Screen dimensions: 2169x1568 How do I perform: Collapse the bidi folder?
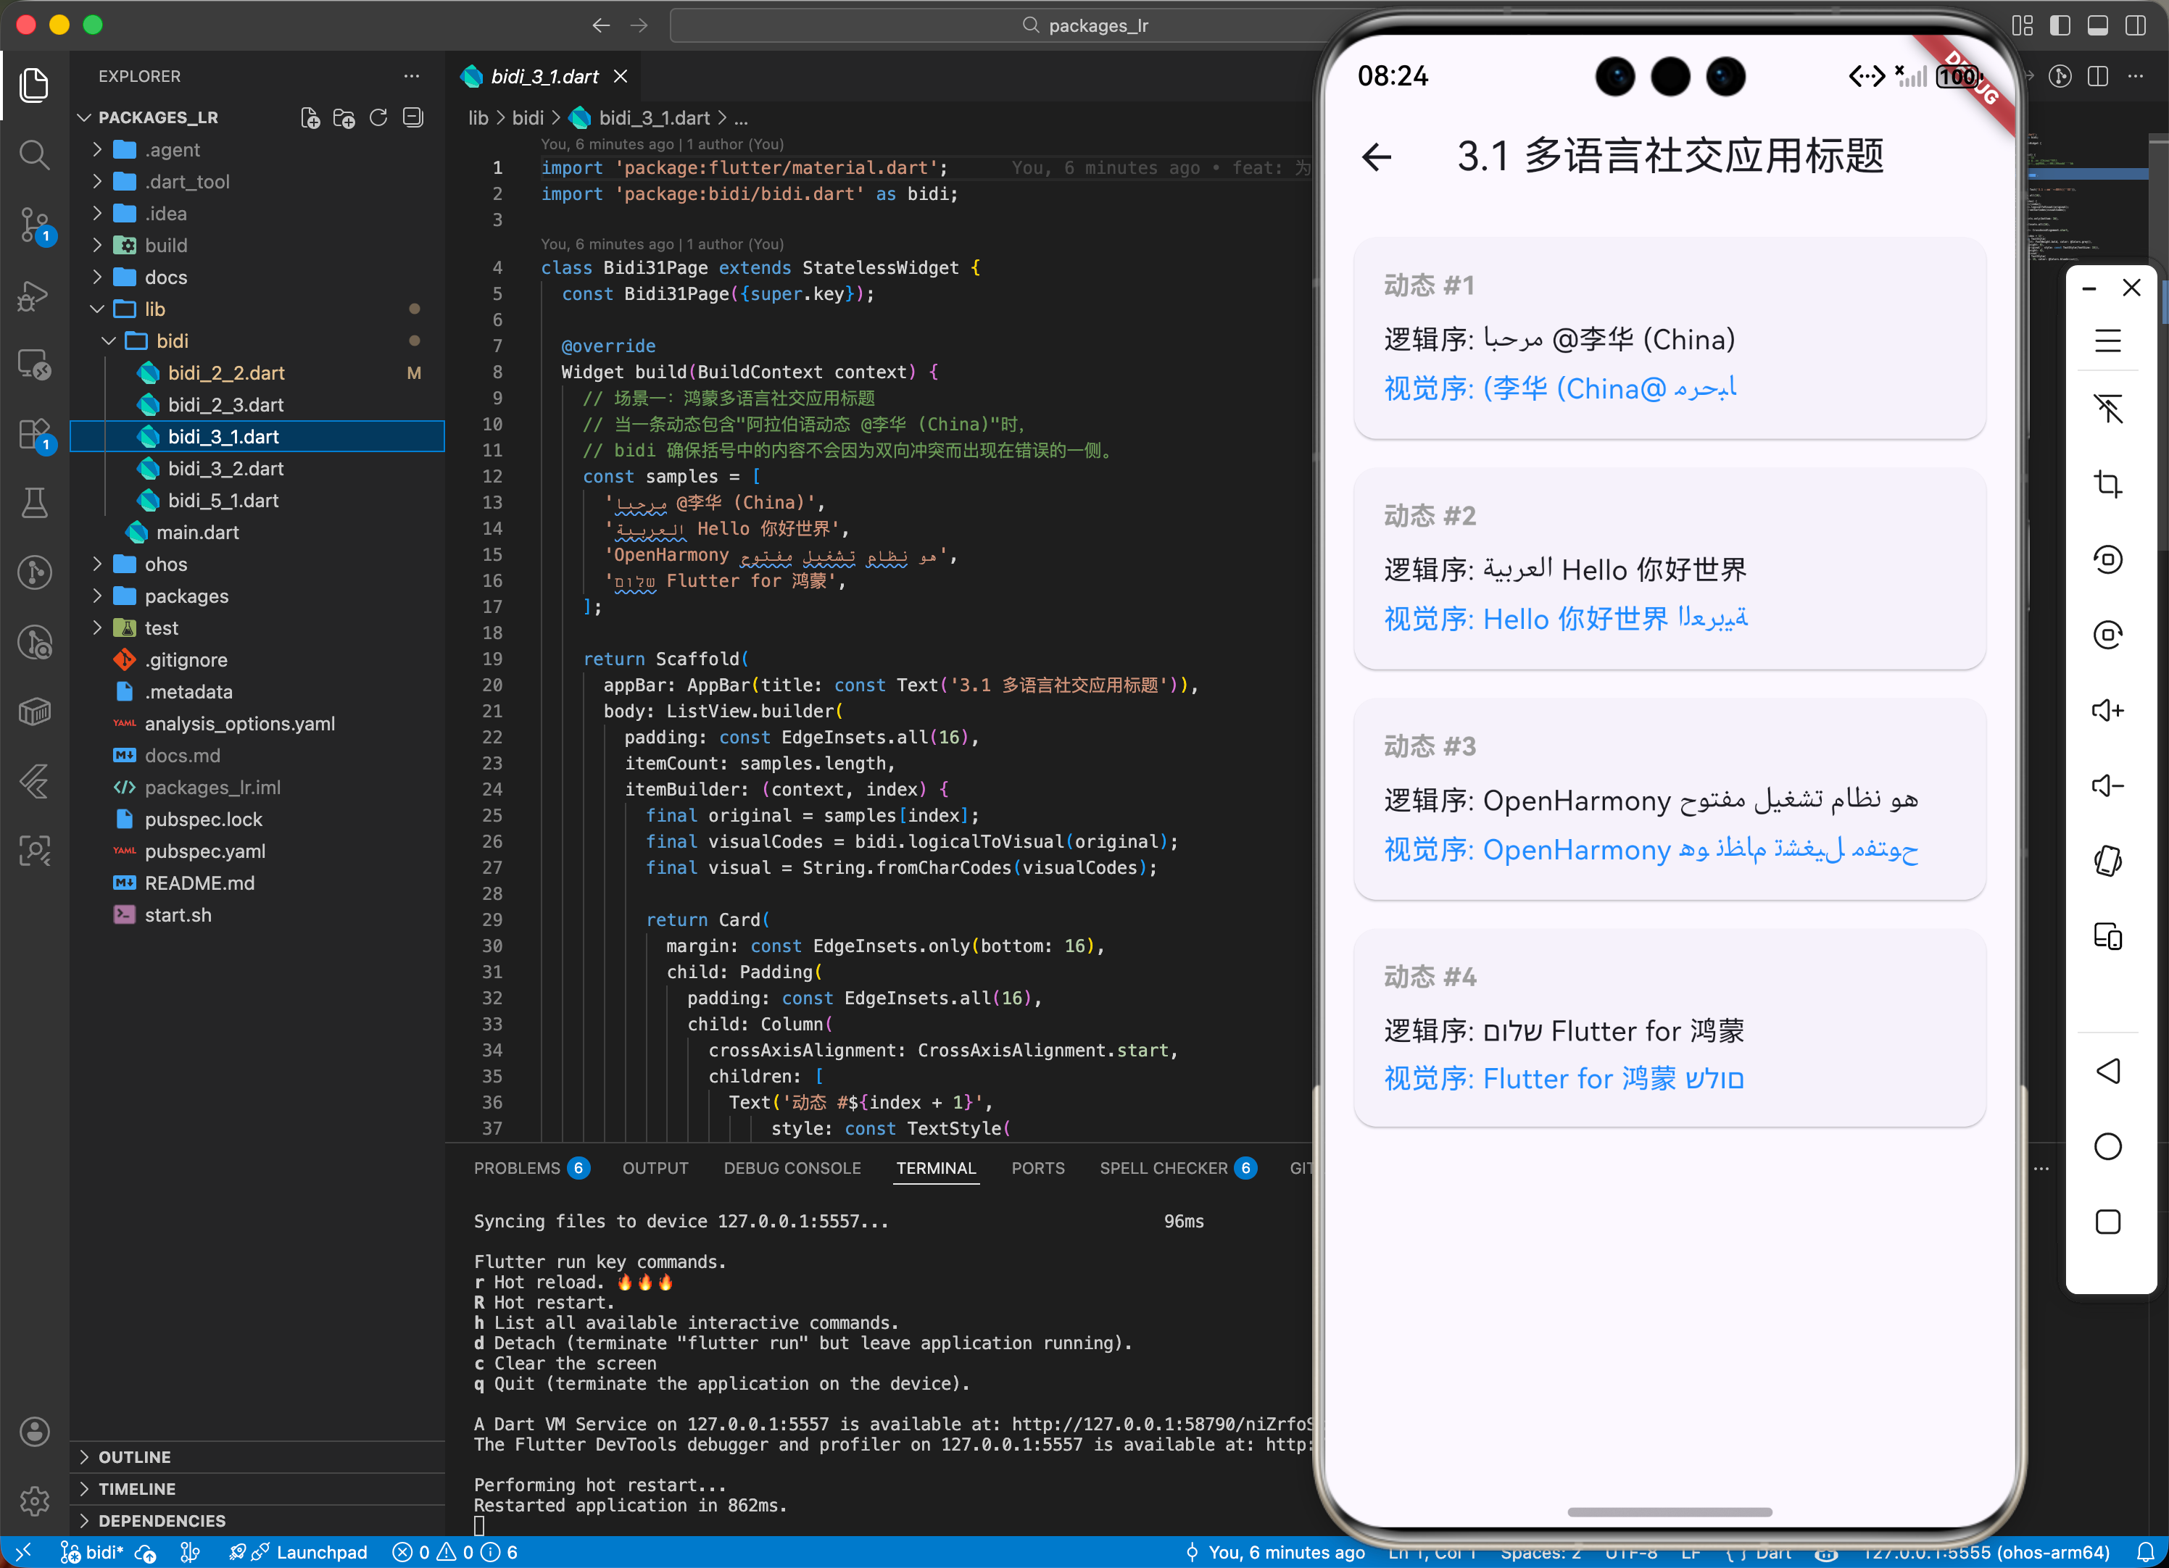click(x=172, y=341)
